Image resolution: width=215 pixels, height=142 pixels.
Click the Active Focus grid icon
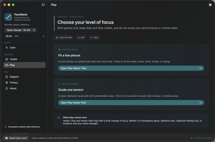tap(59, 50)
